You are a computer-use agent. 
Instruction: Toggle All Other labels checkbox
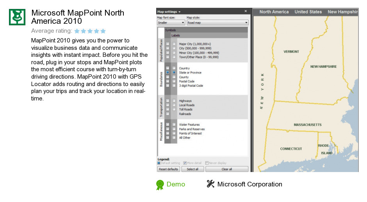pos(174,138)
